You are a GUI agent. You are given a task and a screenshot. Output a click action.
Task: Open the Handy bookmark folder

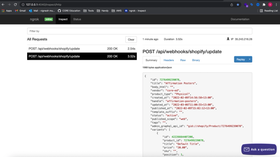click(x=103, y=11)
